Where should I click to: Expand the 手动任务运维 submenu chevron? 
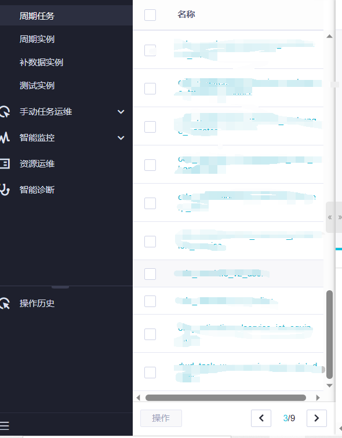click(x=121, y=112)
